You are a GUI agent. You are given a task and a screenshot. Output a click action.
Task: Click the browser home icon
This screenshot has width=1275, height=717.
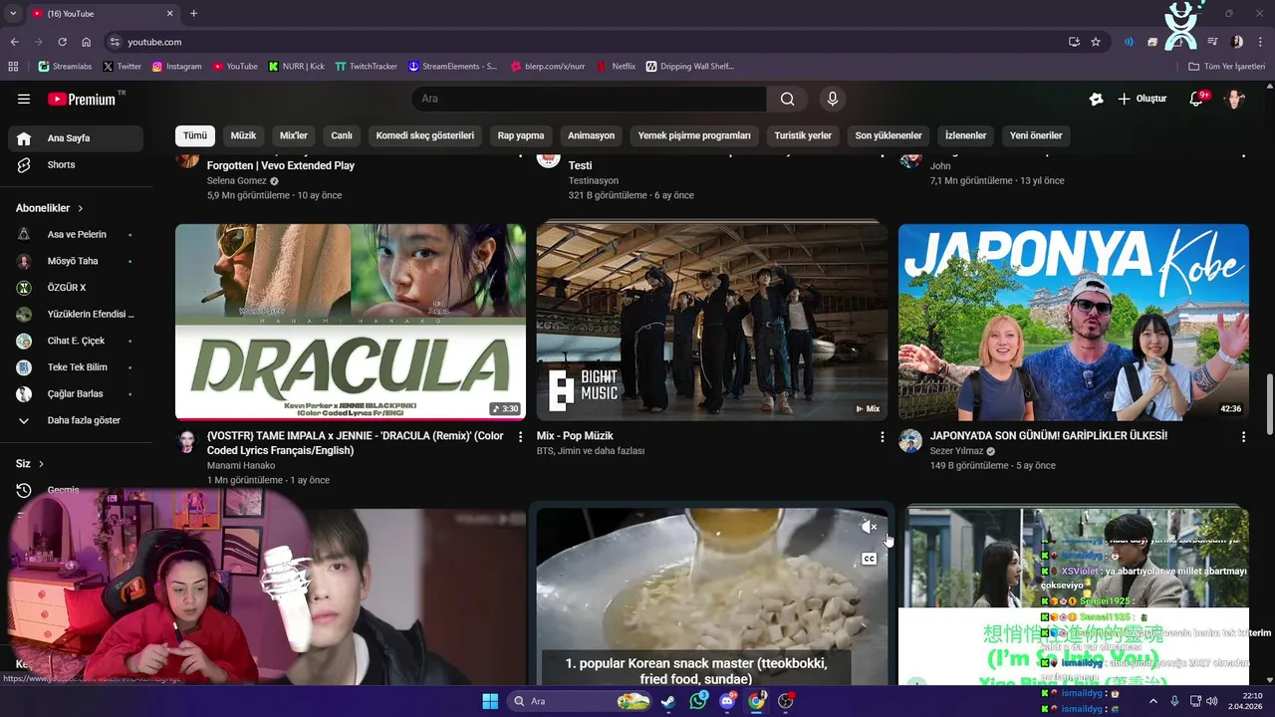click(87, 42)
